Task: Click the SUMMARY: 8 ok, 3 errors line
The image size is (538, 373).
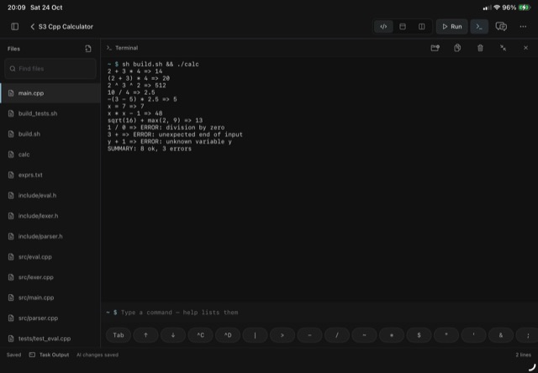Action: pos(150,149)
